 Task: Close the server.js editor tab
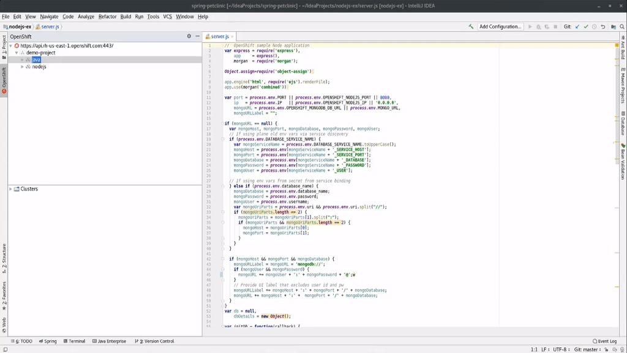(x=232, y=36)
